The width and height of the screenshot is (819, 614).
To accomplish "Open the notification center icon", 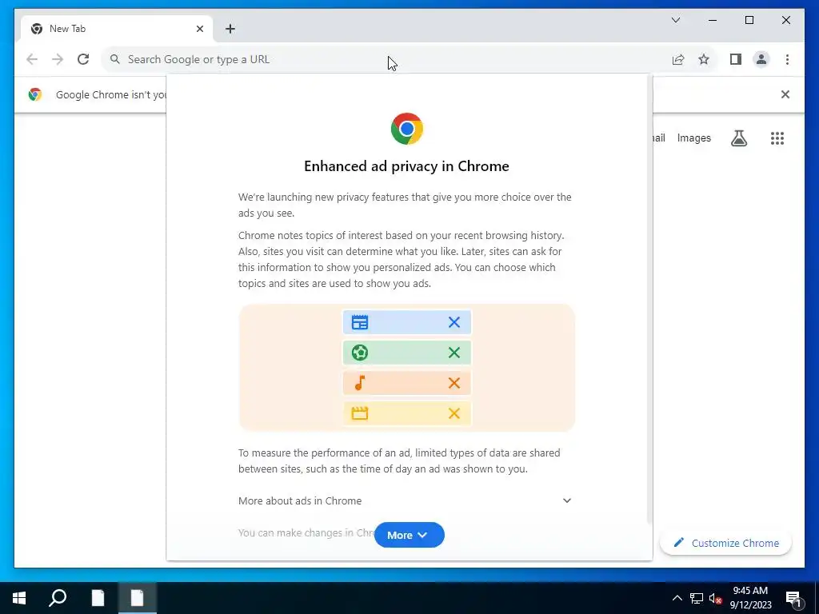I will click(x=793, y=599).
